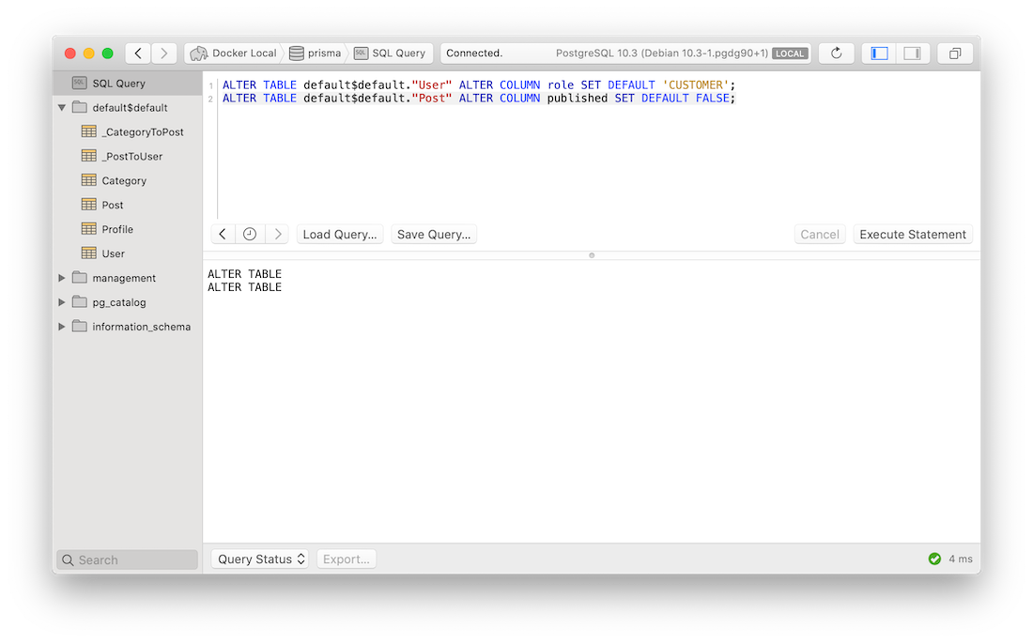Open the Query Status dropdown
The height and width of the screenshot is (643, 1033).
(259, 558)
